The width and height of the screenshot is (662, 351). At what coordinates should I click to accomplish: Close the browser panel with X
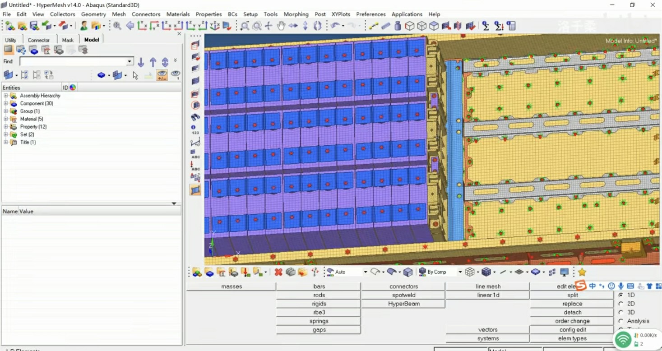point(179,34)
